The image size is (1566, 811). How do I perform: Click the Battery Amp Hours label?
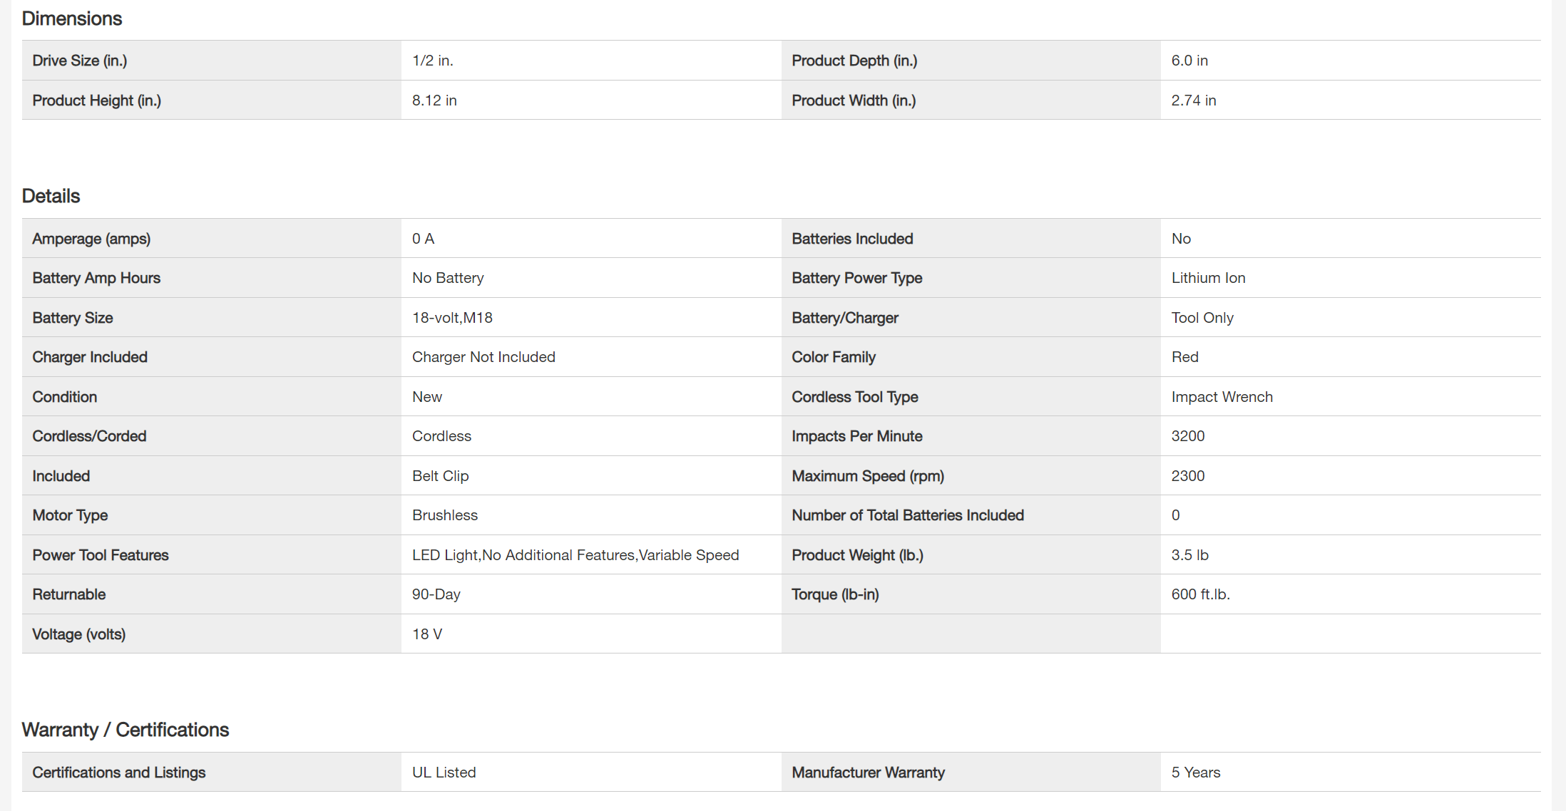pyautogui.click(x=96, y=278)
